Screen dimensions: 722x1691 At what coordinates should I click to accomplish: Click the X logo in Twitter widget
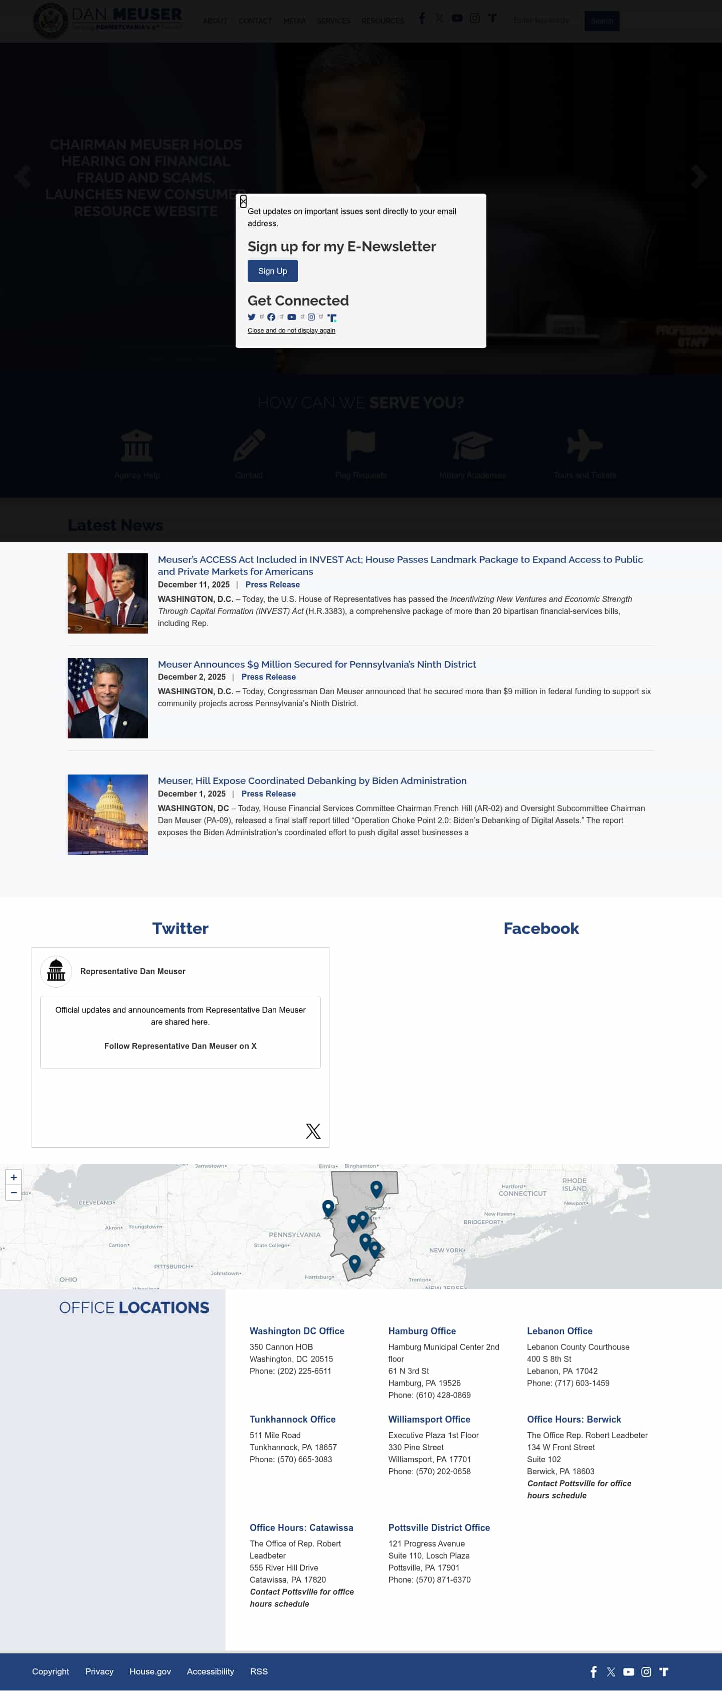click(313, 1130)
